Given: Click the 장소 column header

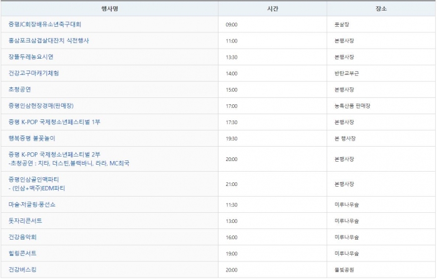Looking at the screenshot, I should 381,8.
